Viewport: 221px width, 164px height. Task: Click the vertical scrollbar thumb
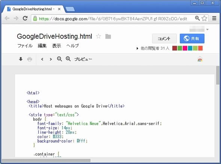pyautogui.click(x=218, y=75)
